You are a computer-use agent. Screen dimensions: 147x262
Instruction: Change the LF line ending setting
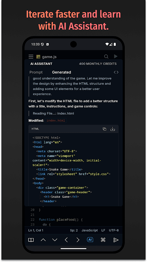click(x=103, y=230)
